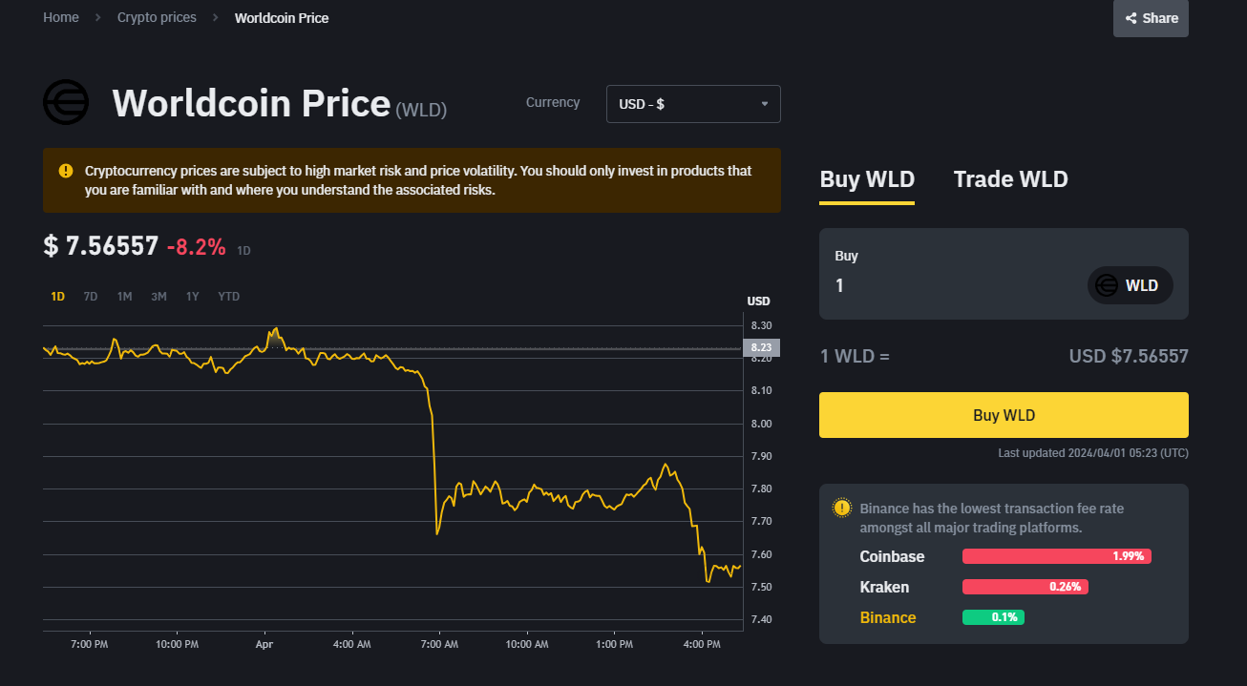
Task: Click the Worldcoin Price heading
Action: (x=251, y=102)
